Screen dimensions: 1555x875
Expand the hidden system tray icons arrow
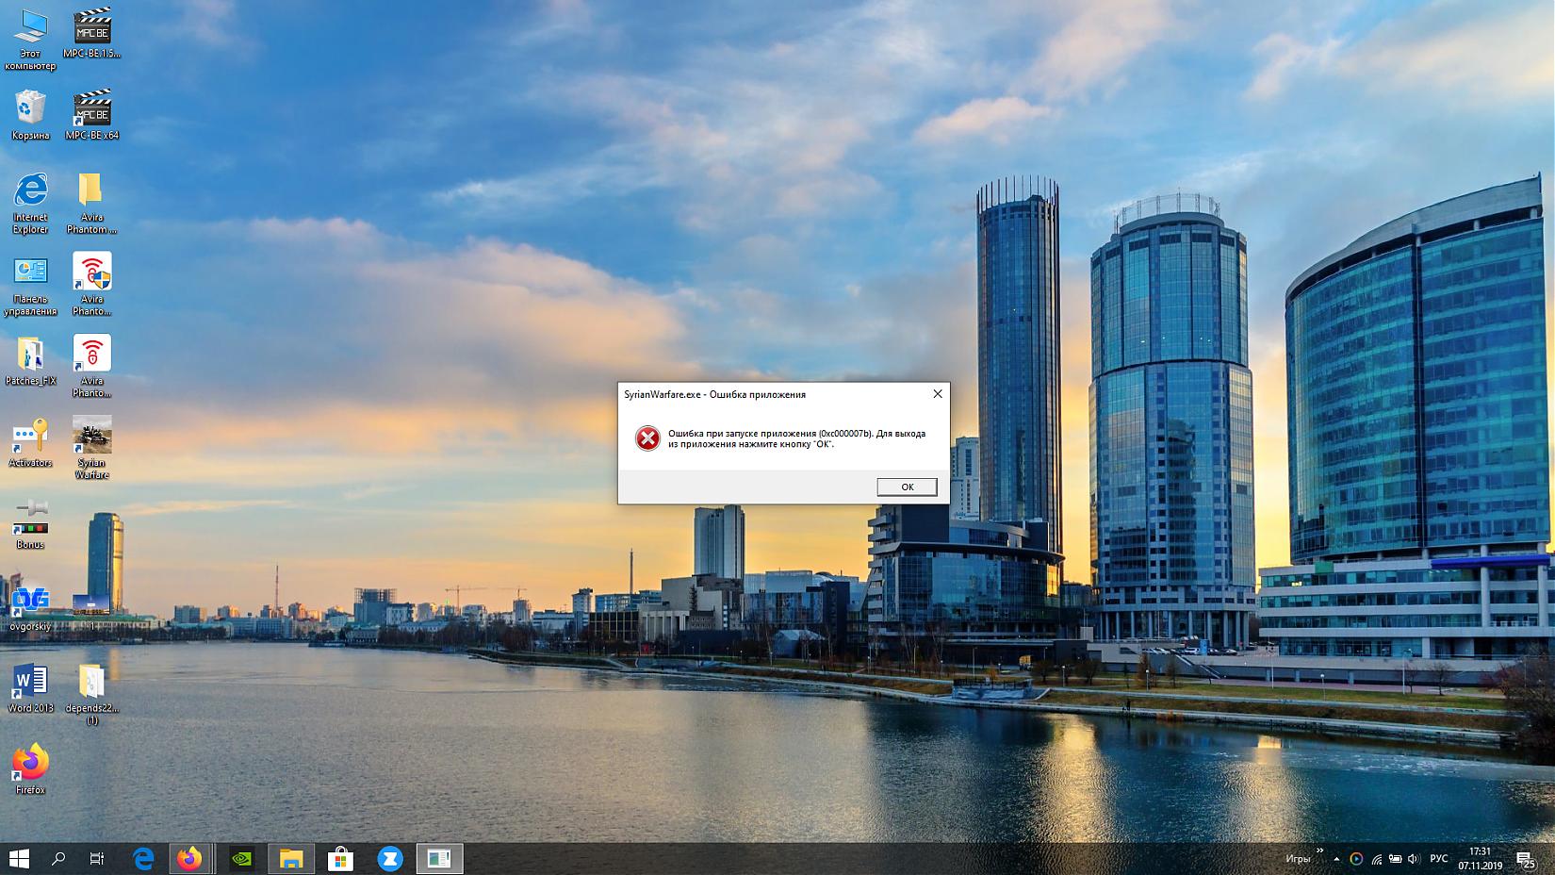tap(1335, 859)
